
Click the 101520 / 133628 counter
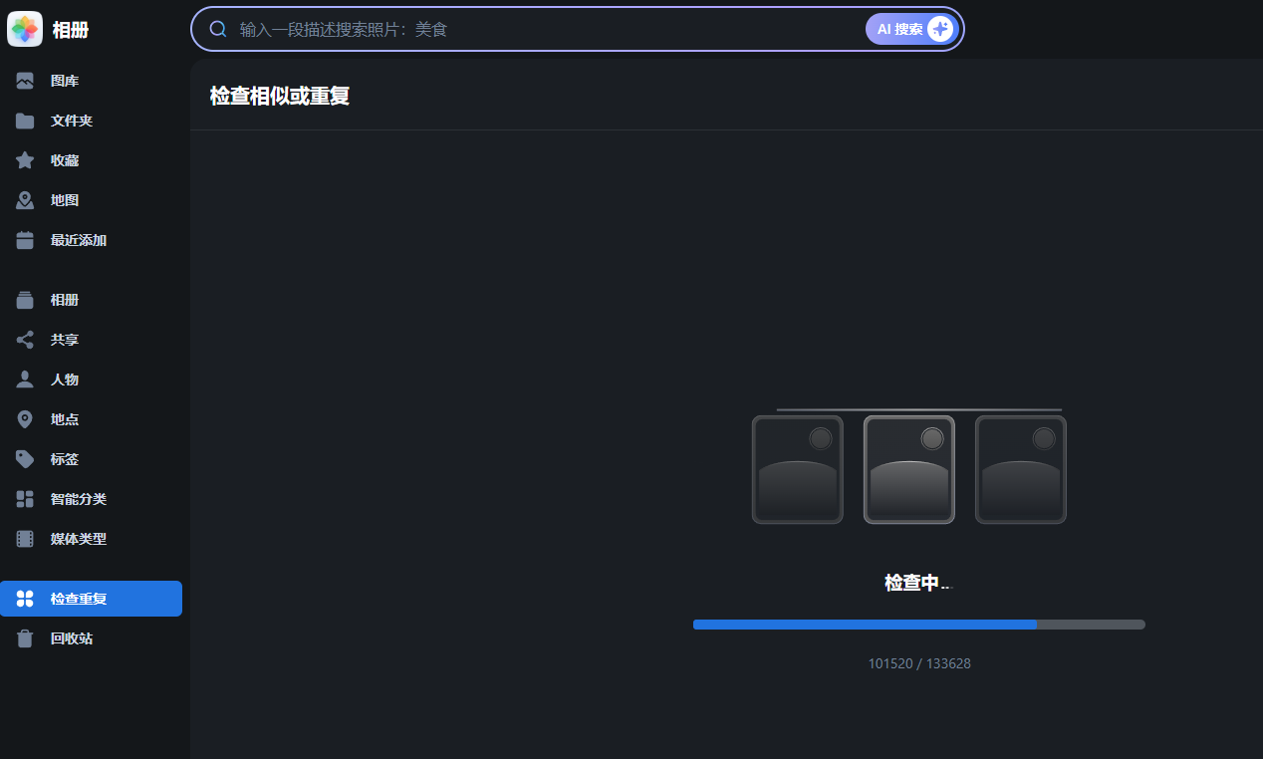919,663
